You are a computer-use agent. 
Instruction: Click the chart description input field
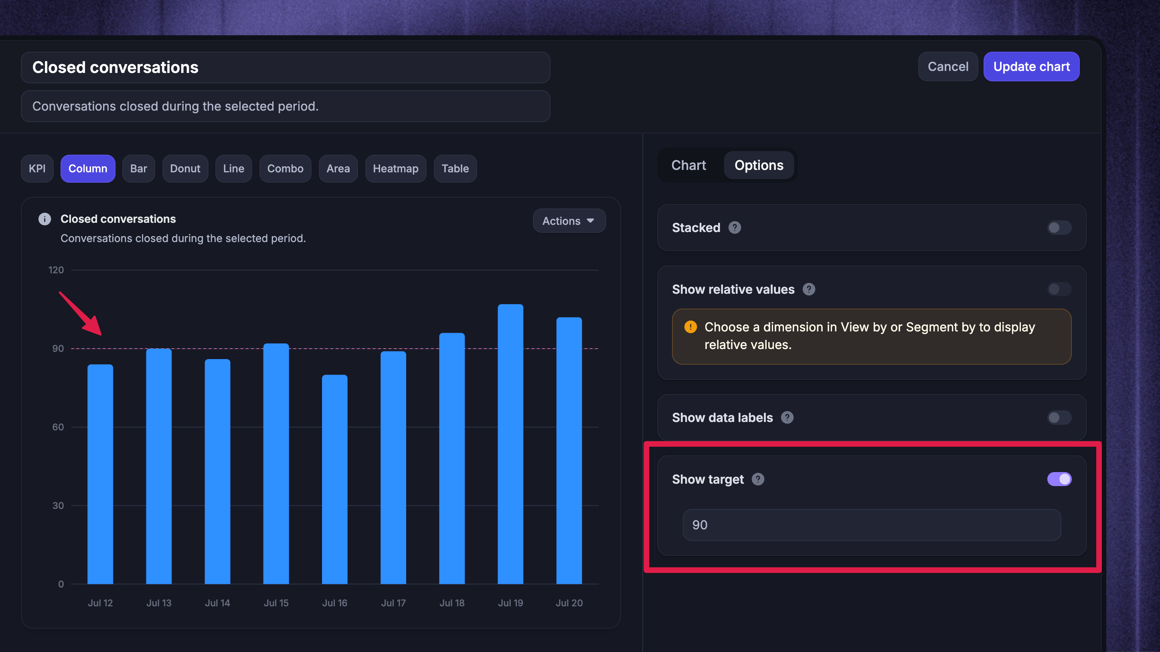pos(285,106)
